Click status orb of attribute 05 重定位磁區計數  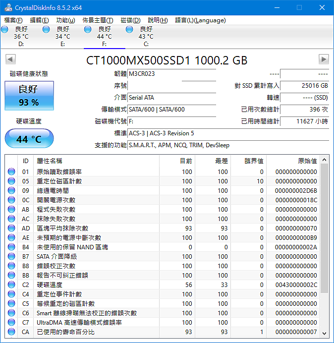point(11,181)
